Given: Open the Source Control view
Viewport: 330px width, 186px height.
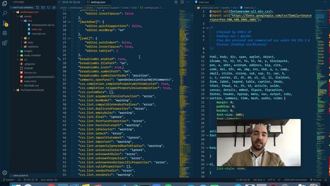Looking at the screenshot, I should 5,23.
